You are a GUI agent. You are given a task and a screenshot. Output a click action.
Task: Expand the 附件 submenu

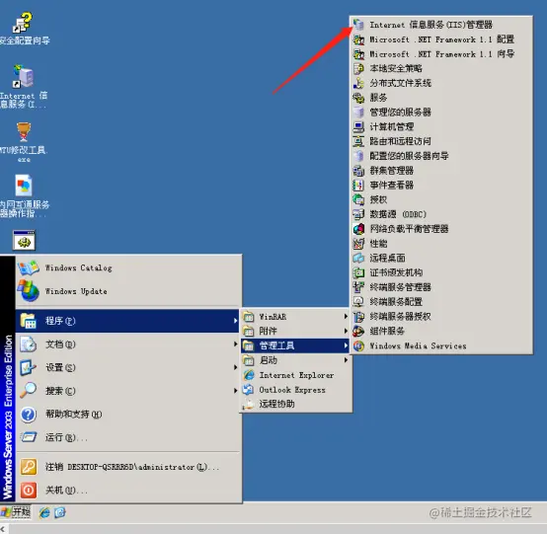pos(295,331)
